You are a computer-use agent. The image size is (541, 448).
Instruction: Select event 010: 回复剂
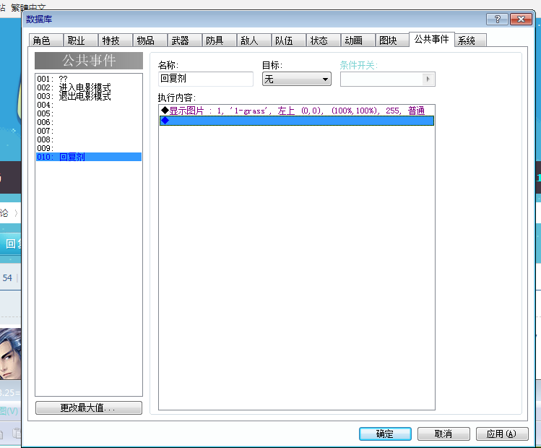(89, 157)
